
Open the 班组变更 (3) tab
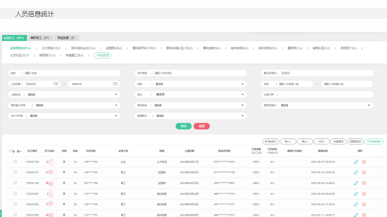(x=66, y=38)
